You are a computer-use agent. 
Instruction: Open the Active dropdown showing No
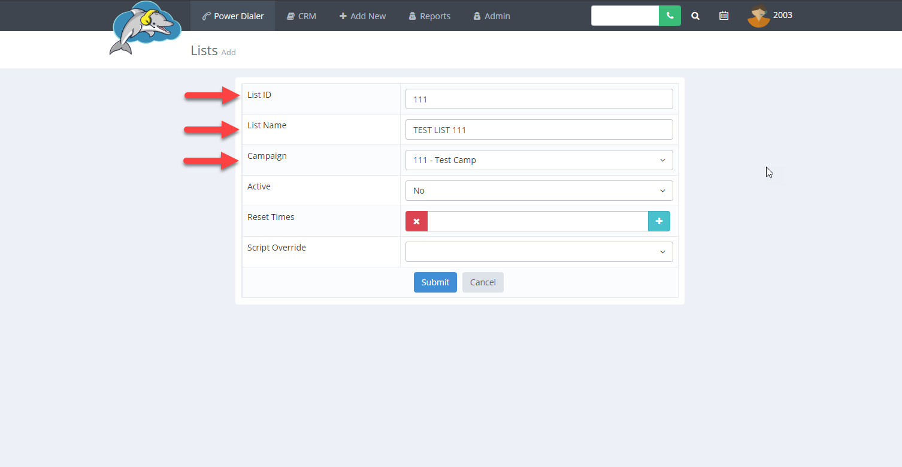(x=539, y=191)
